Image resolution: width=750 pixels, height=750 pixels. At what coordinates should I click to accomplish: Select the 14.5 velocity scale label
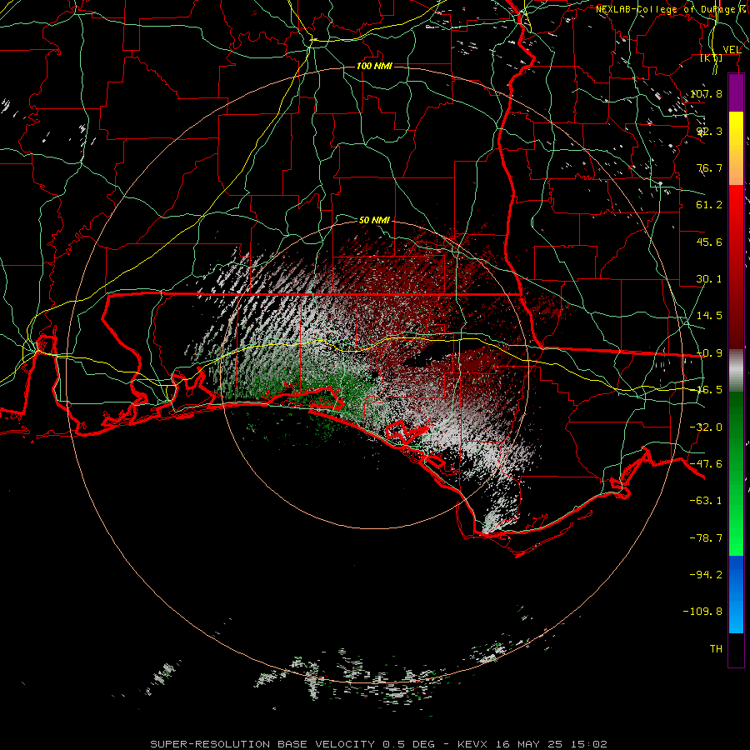click(x=709, y=316)
